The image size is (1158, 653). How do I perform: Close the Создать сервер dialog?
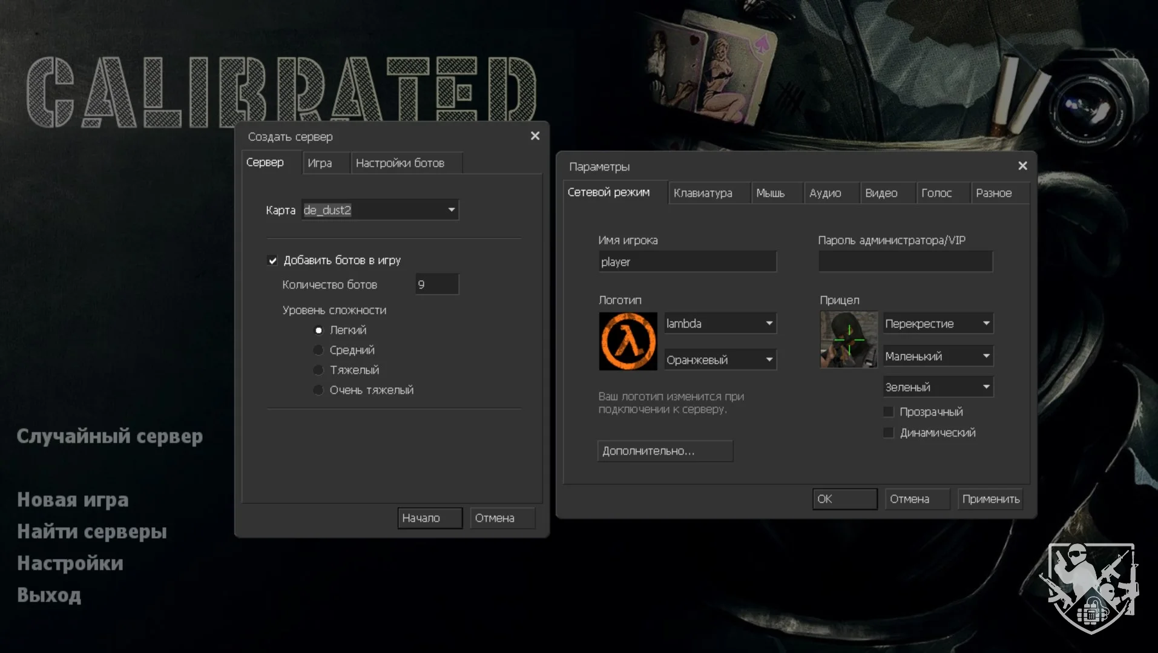tap(535, 136)
